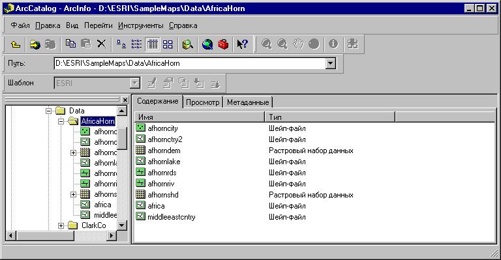Launch ArcToolbox red toolbox icon
This screenshot has height=260, width=501.
tap(223, 44)
